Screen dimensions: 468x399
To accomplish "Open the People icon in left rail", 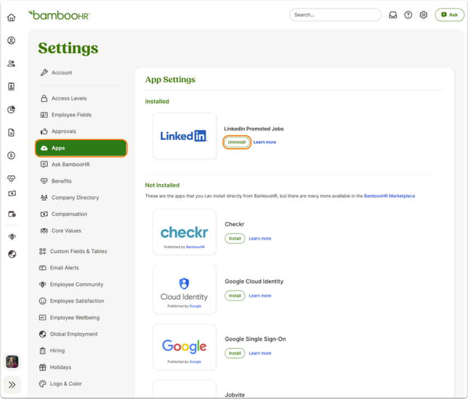I will click(x=11, y=64).
